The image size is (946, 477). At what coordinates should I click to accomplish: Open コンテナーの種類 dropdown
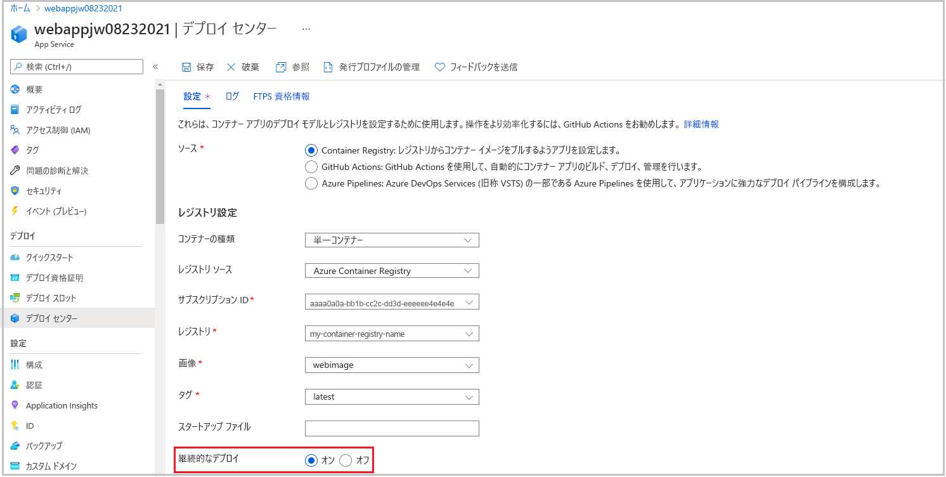click(x=392, y=240)
